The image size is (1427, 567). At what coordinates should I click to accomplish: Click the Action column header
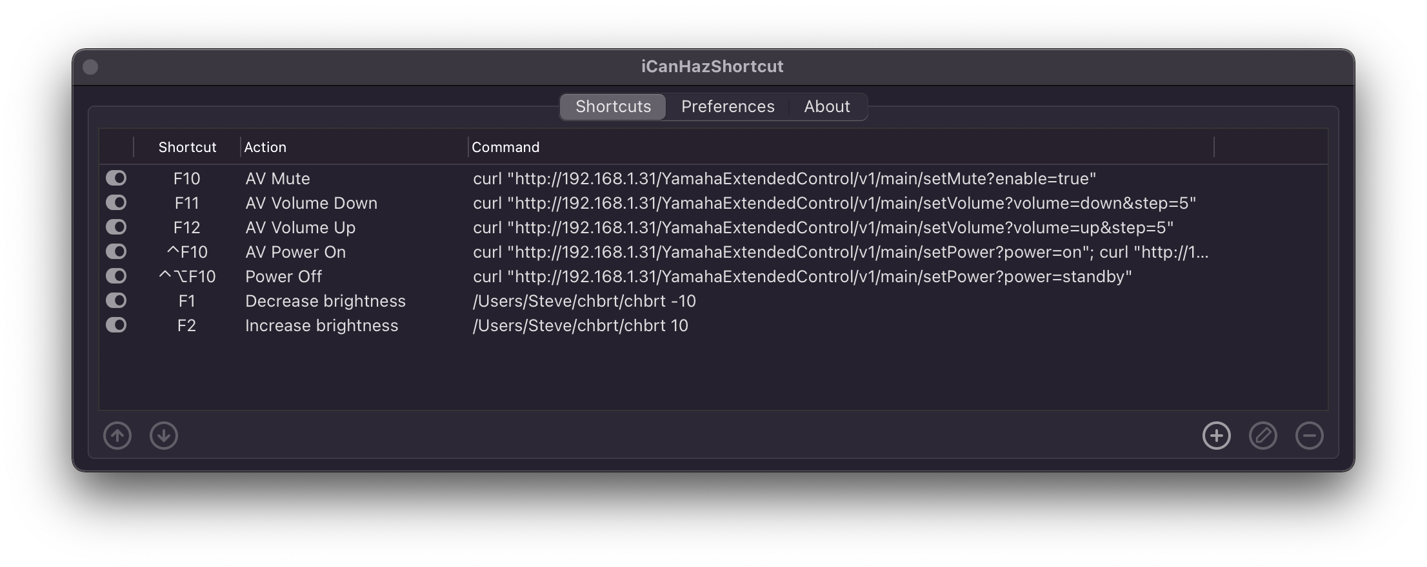tap(265, 147)
